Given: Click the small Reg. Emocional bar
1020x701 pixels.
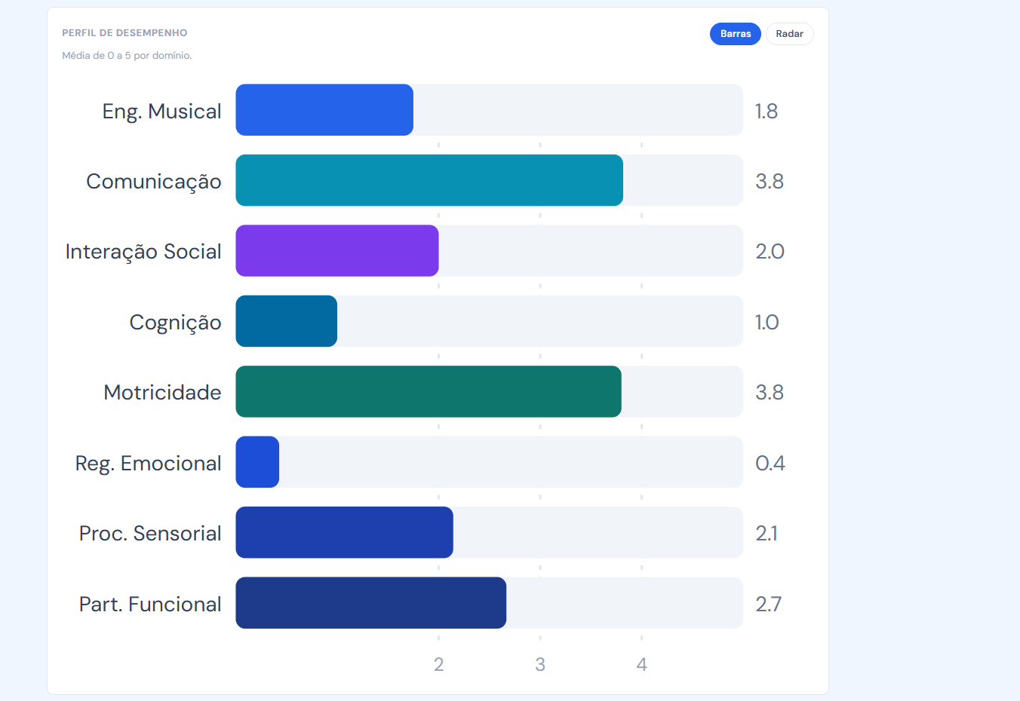Looking at the screenshot, I should [x=257, y=462].
